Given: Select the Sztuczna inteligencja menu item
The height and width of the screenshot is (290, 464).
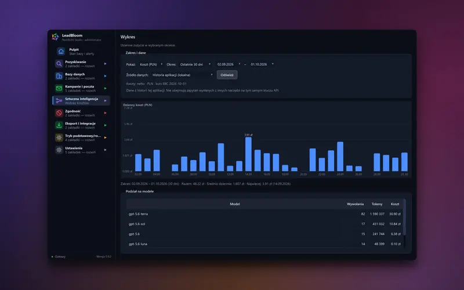Looking at the screenshot, I should coord(81,100).
